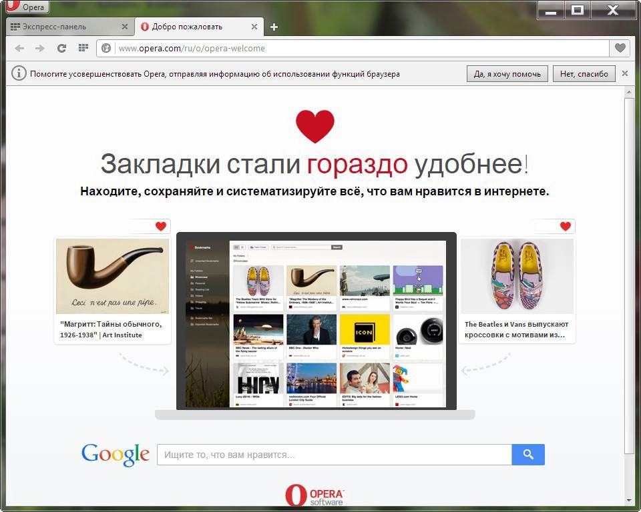Screen dimensions: 641x512
Task: Click the scrollbar up arrow
Action: 629,92
